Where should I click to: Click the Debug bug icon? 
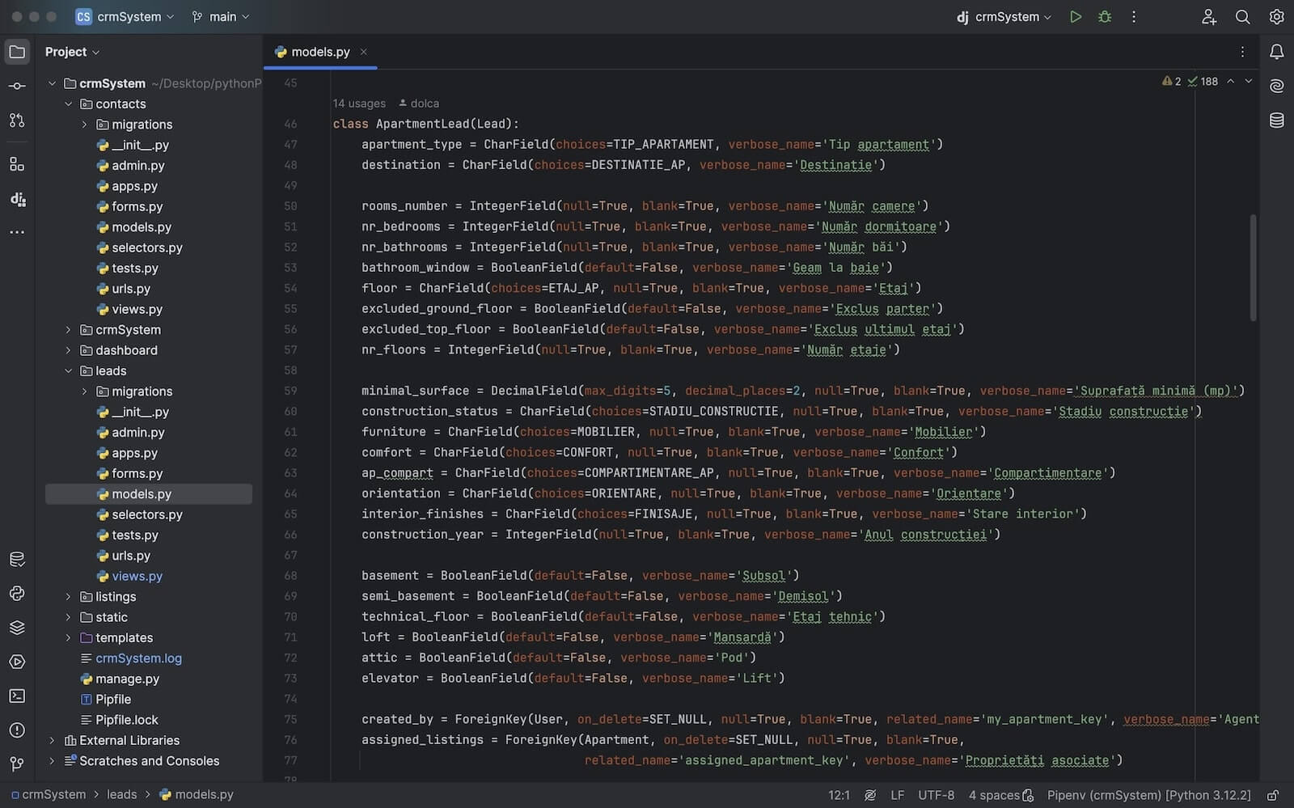[1105, 17]
